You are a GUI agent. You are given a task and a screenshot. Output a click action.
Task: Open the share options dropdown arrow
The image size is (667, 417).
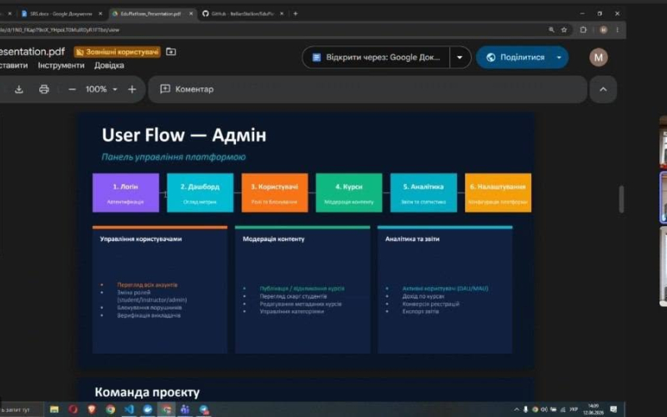(x=559, y=58)
